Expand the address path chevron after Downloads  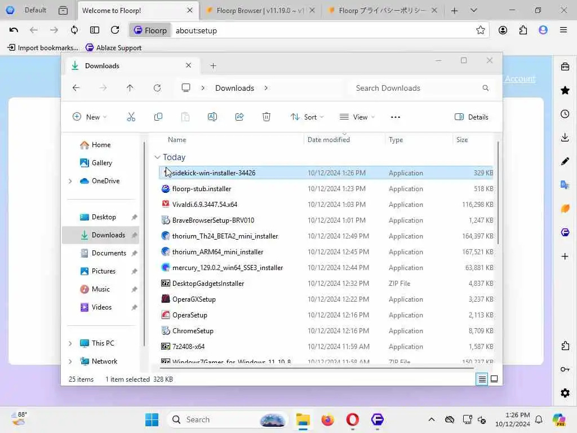[x=266, y=88]
